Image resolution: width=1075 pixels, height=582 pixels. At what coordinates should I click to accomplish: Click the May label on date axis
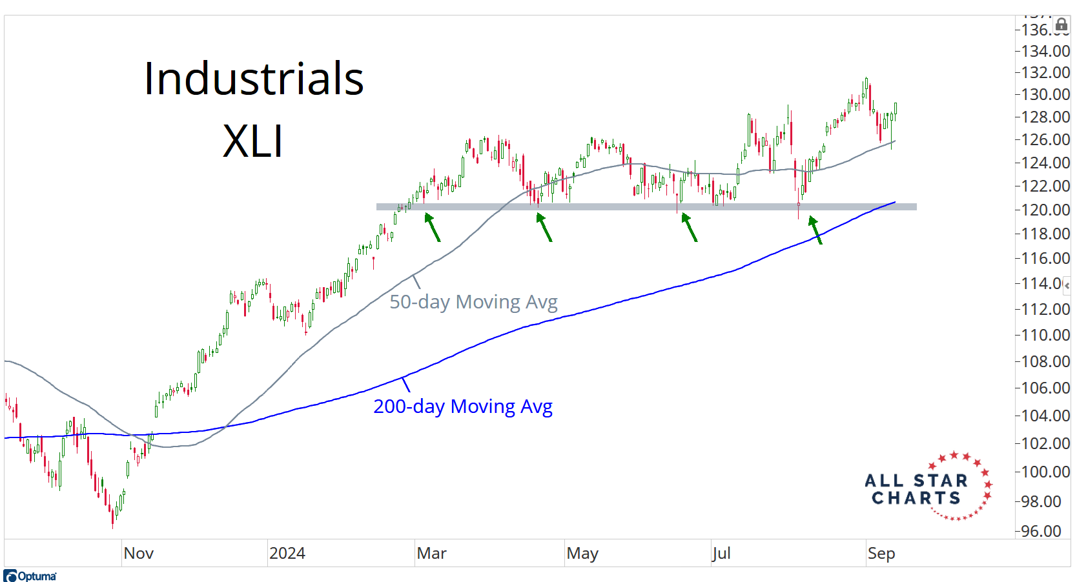pyautogui.click(x=582, y=554)
